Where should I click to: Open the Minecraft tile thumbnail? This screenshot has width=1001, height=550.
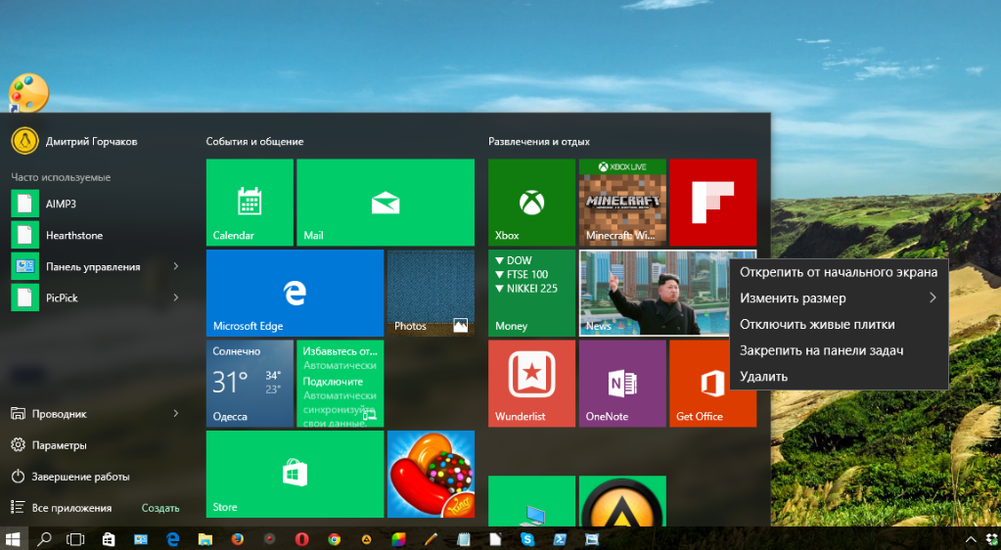click(621, 203)
